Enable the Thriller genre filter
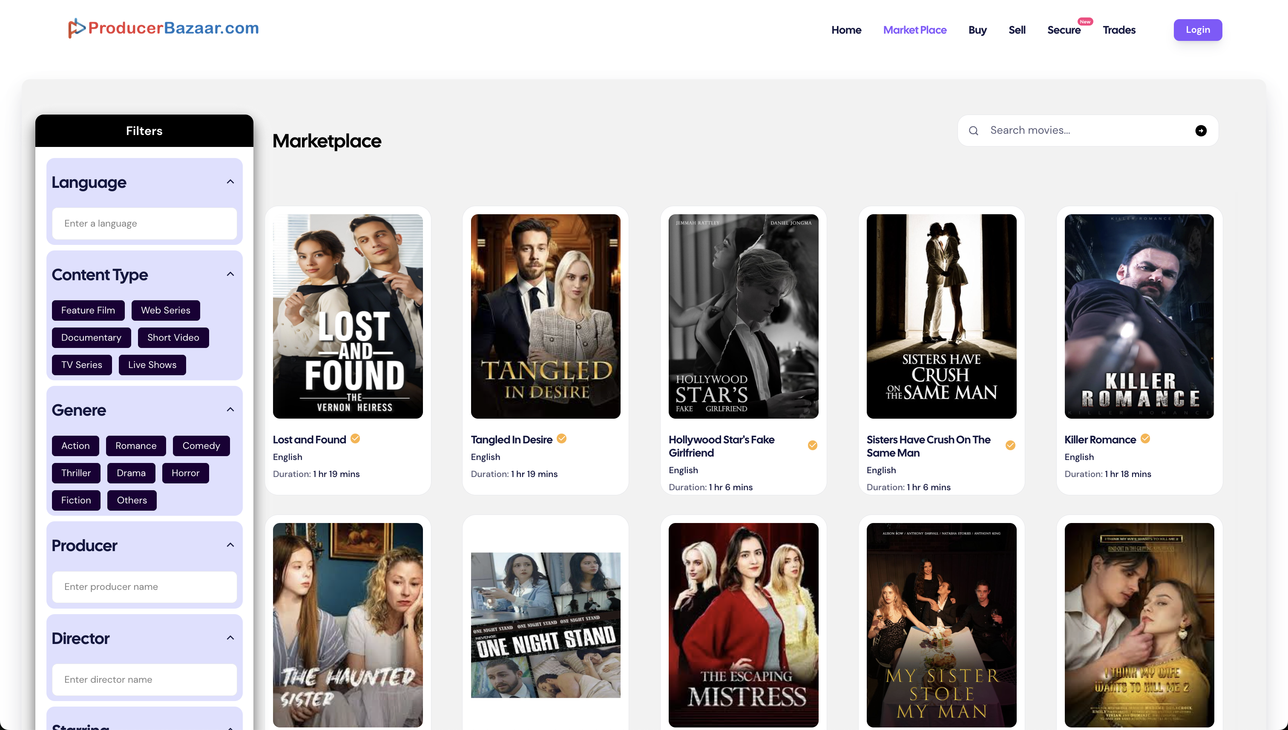This screenshot has width=1288, height=730. point(76,473)
